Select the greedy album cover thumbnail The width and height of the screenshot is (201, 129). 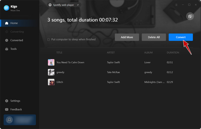pyautogui.click(x=51, y=72)
